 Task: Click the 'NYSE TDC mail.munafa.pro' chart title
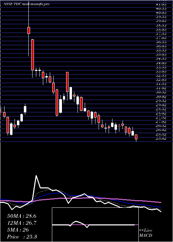tap(26, 4)
